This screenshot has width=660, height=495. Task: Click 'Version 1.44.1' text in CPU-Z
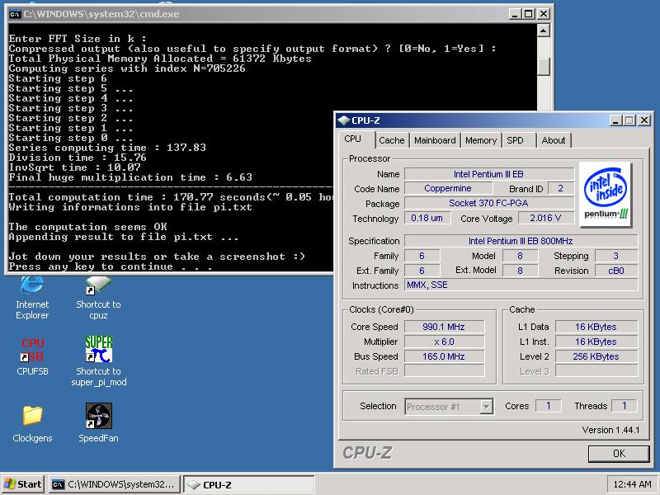click(x=610, y=430)
